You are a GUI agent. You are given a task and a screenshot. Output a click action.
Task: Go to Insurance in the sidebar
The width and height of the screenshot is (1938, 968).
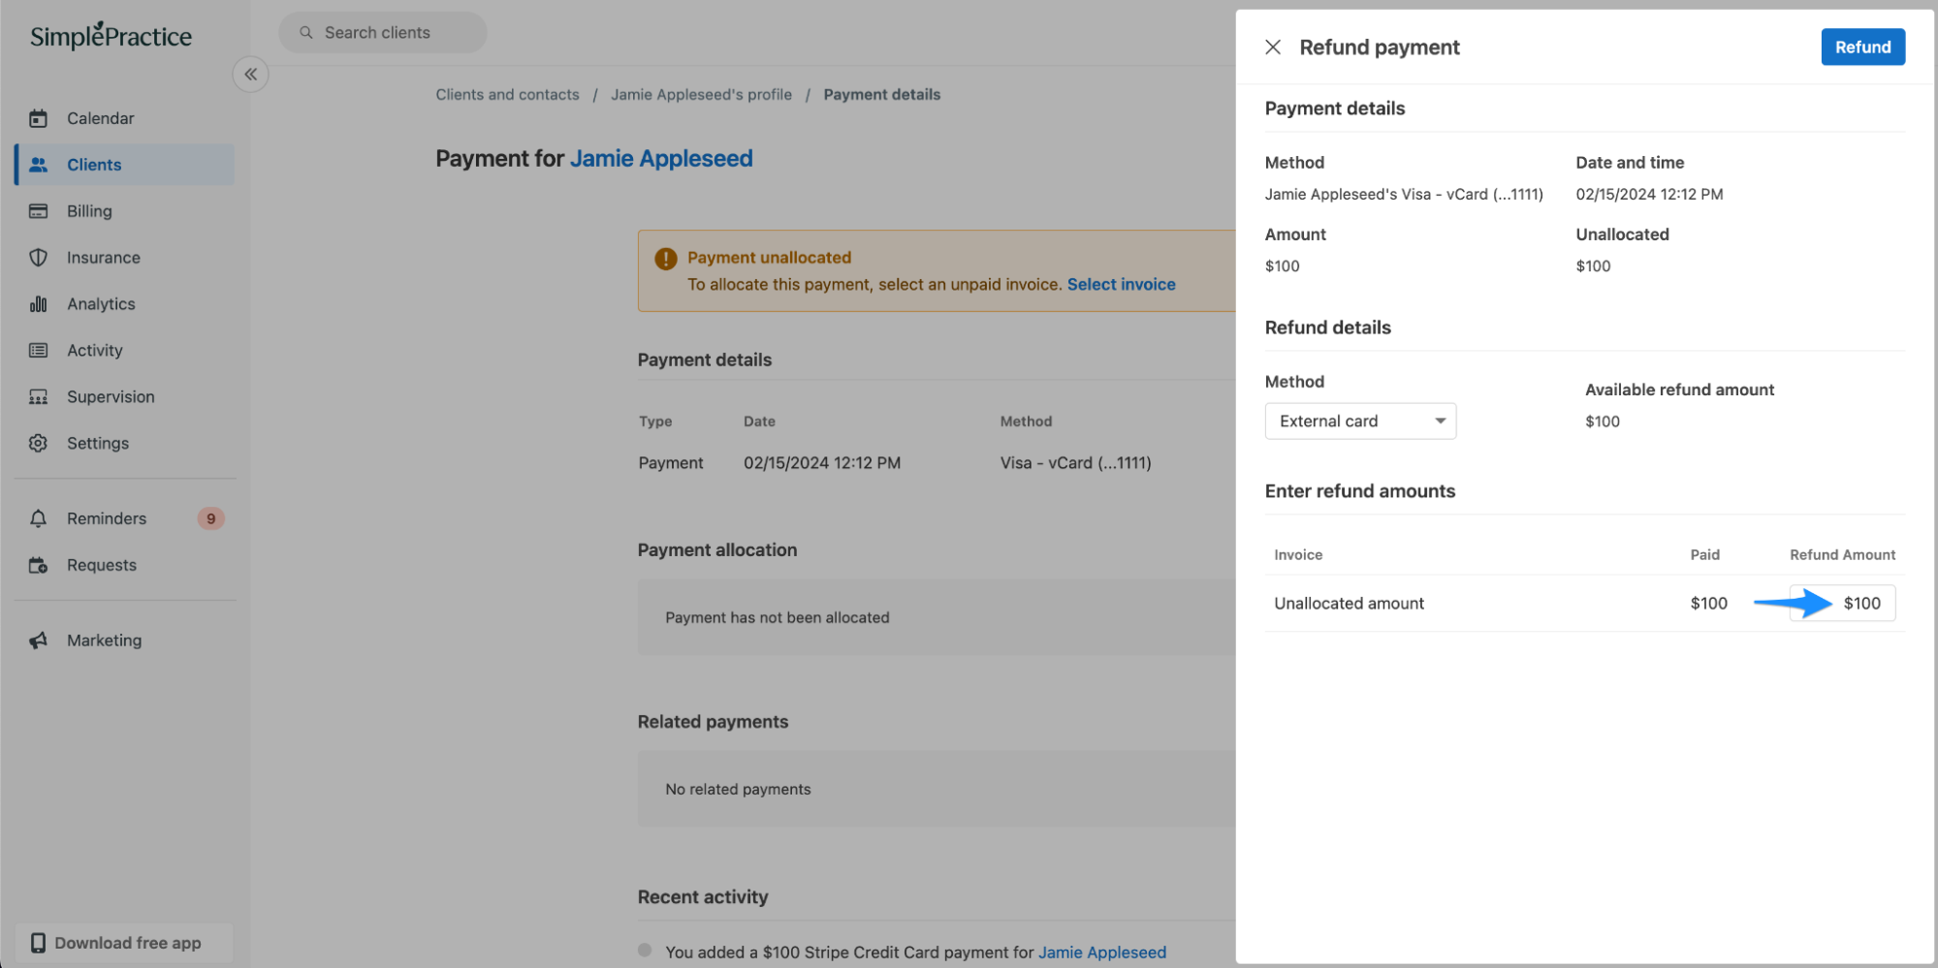coord(124,258)
